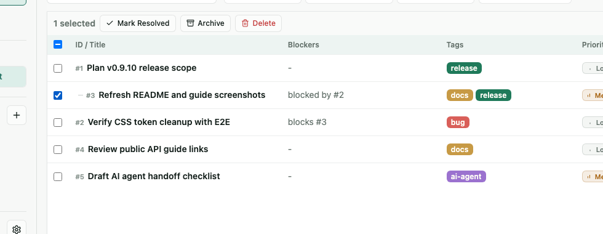Image resolution: width=603 pixels, height=234 pixels.
Task: Click the '1 selected' status text
Action: pyautogui.click(x=74, y=23)
